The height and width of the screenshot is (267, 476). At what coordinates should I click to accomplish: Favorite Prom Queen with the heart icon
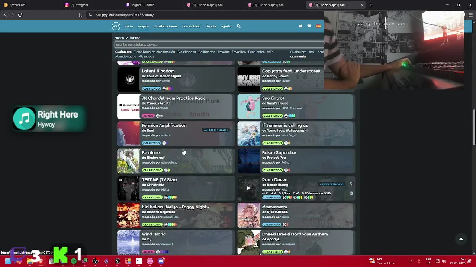[x=351, y=184]
